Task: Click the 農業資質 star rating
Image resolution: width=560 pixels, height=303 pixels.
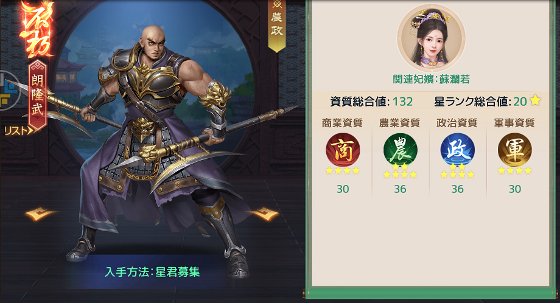Action: coord(400,172)
